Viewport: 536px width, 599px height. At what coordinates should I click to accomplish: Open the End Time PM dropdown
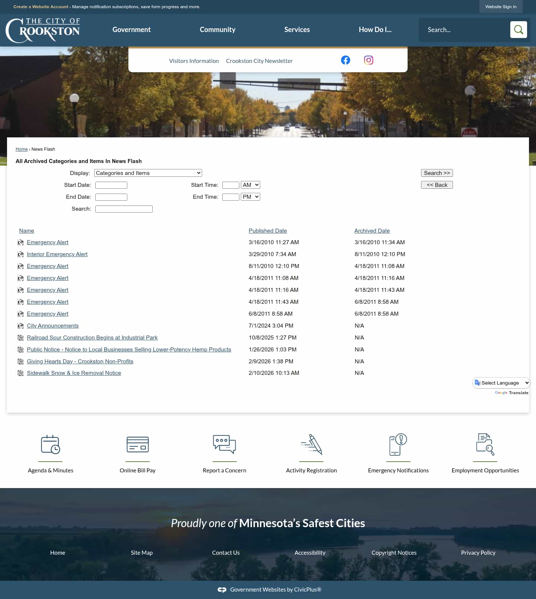point(251,197)
